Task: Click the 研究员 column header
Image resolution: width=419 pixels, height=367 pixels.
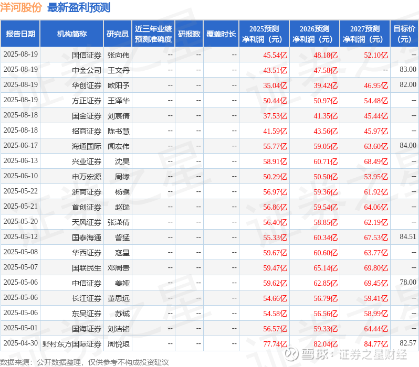Action: (x=118, y=34)
